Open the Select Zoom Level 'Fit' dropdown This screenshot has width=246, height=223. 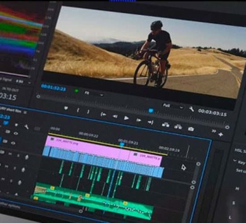(x=94, y=94)
